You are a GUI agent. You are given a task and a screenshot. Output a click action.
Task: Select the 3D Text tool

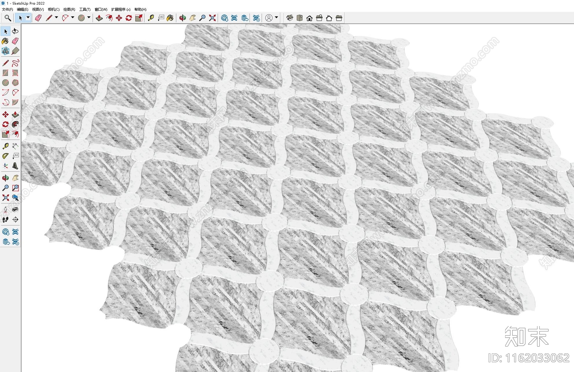tap(15, 166)
